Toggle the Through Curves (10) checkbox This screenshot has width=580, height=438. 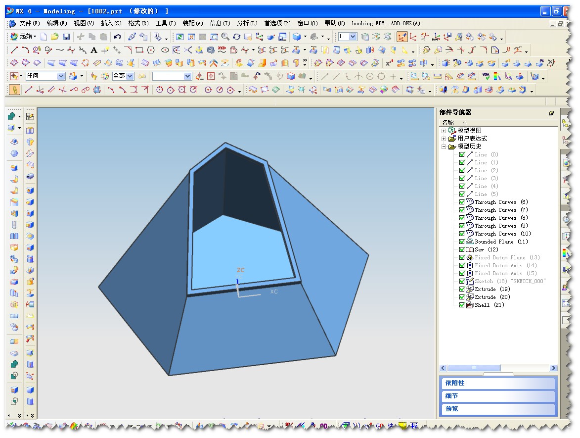462,234
